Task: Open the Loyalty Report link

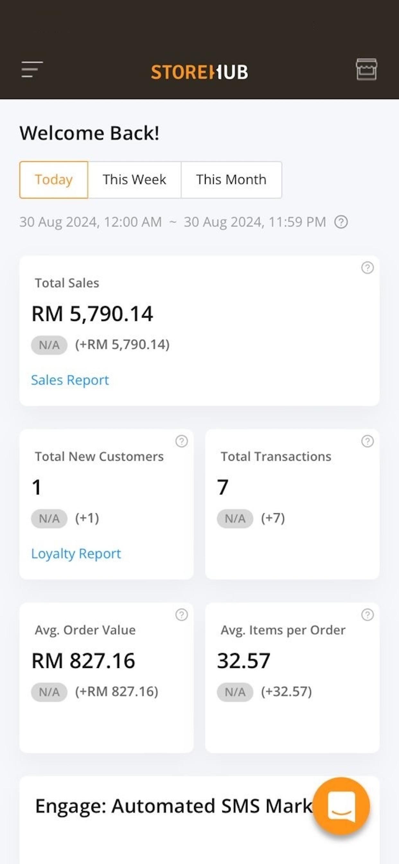Action: click(76, 554)
